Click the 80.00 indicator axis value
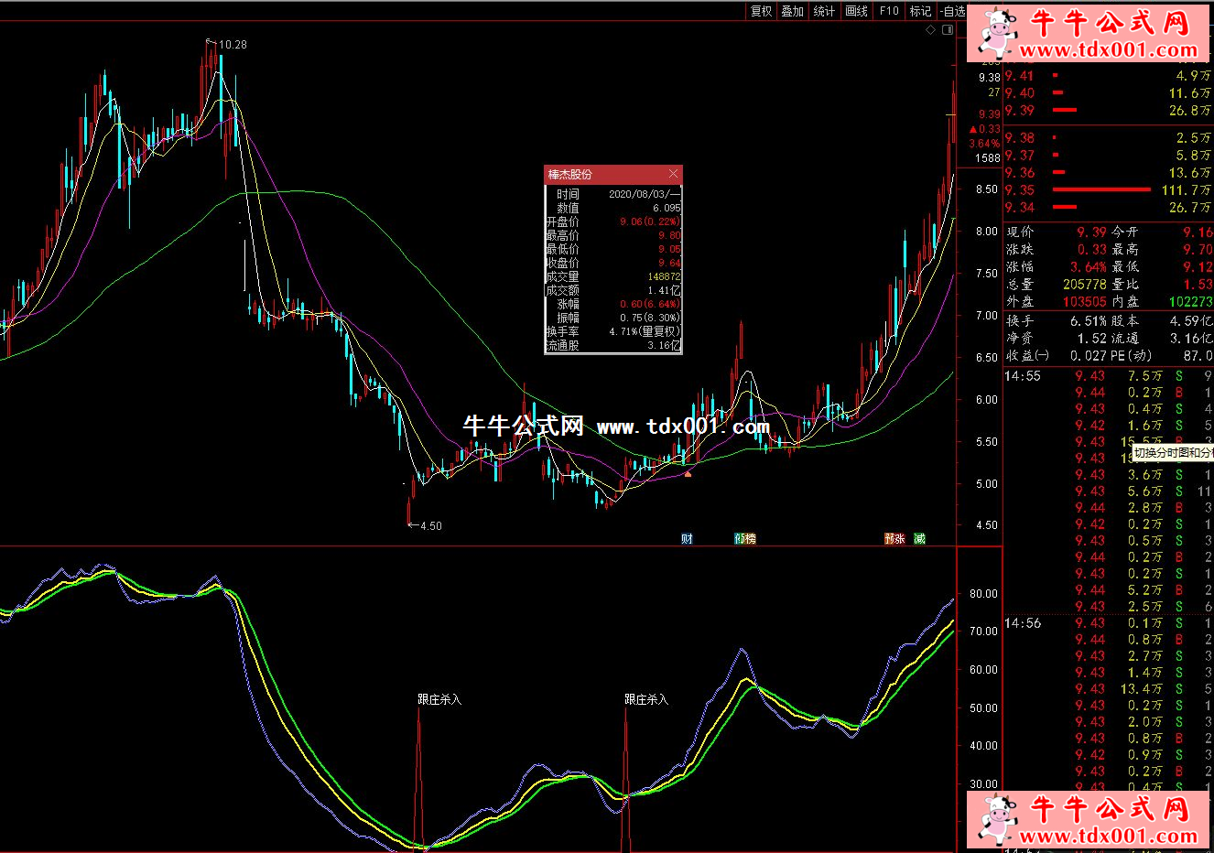The height and width of the screenshot is (853, 1214). (983, 594)
